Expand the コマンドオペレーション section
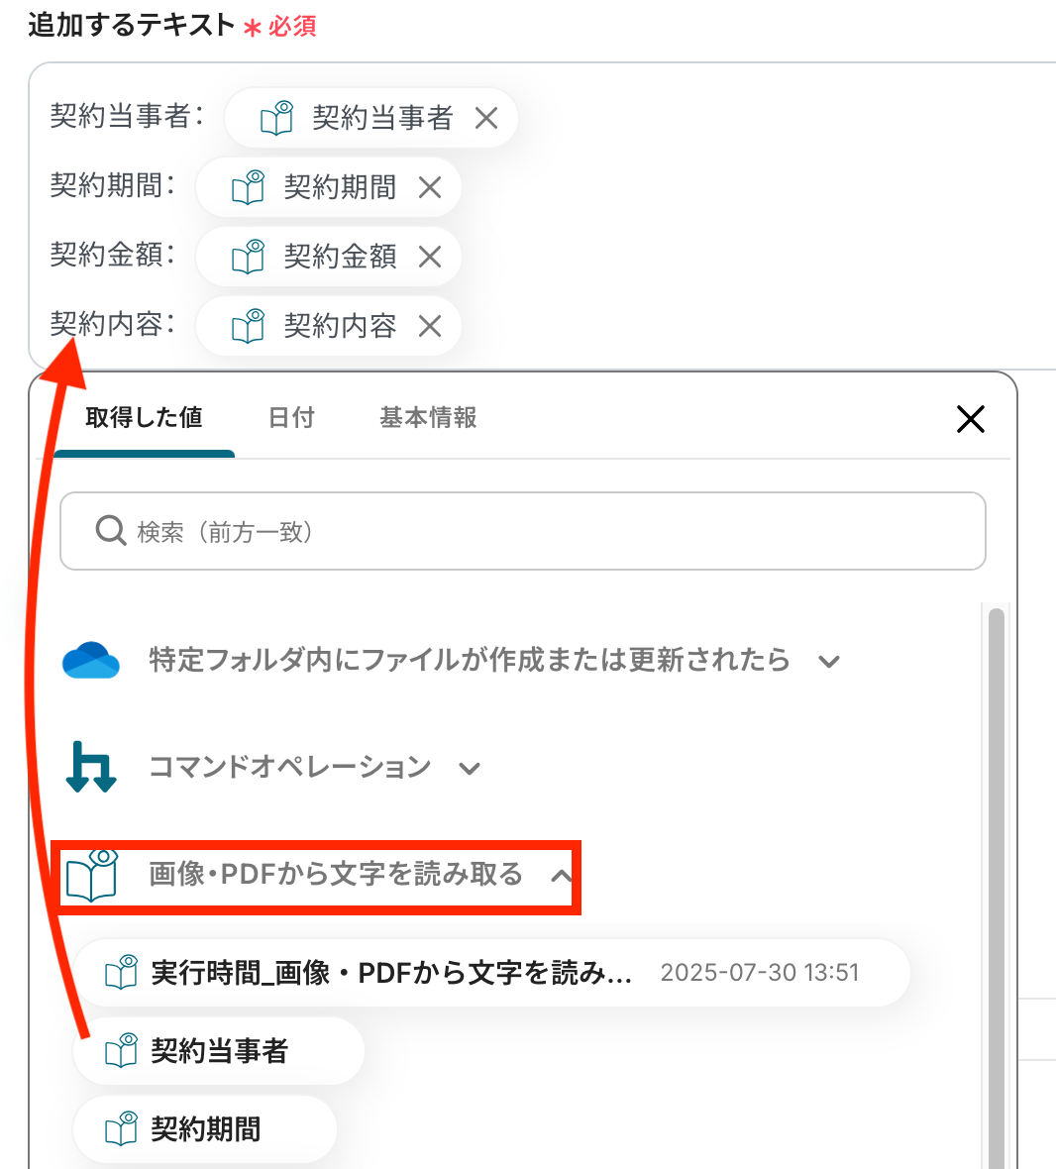 [x=470, y=768]
